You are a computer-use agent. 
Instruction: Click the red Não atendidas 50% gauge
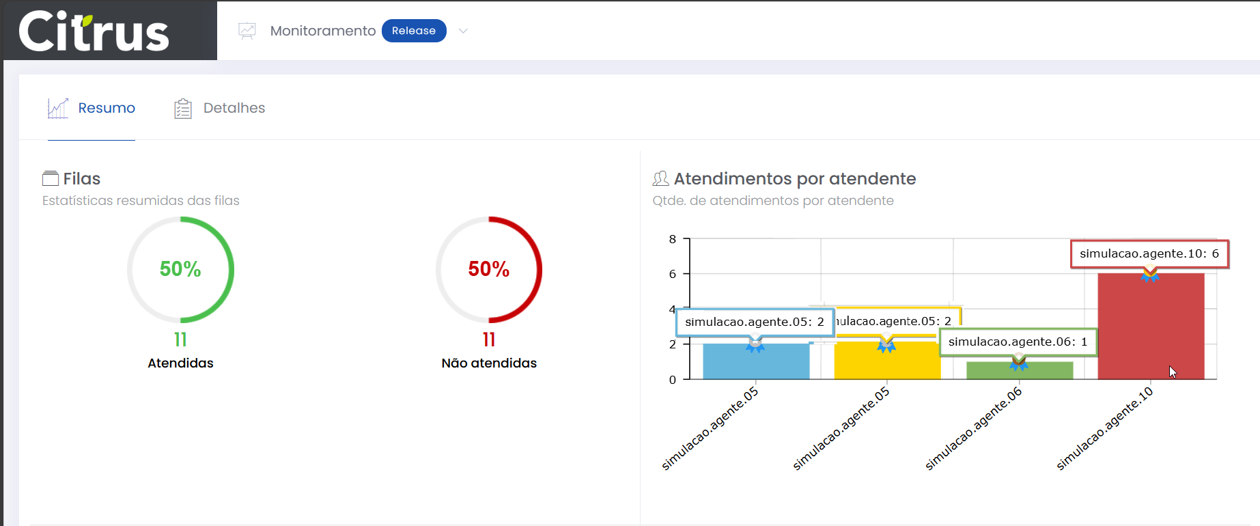pyautogui.click(x=489, y=270)
